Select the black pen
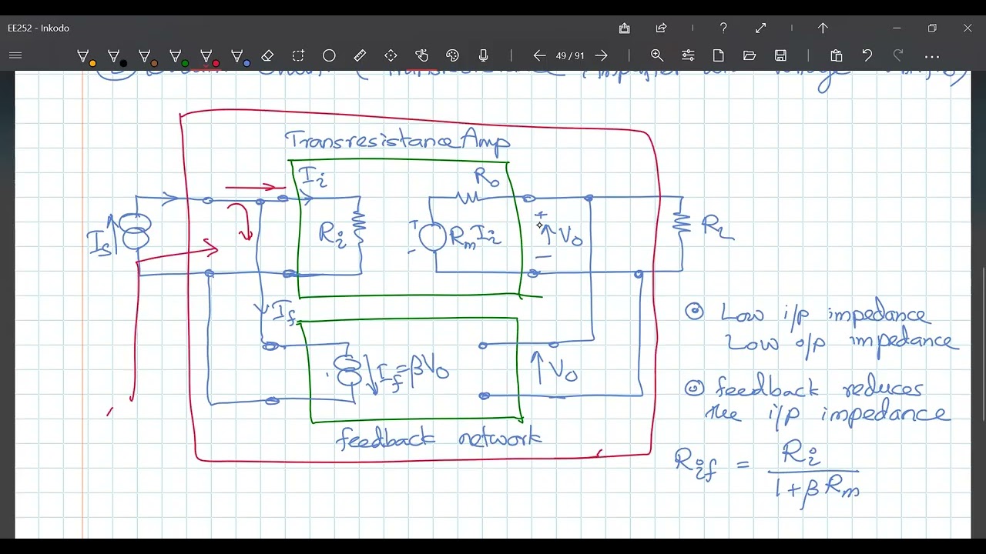This screenshot has width=986, height=554. pos(115,56)
